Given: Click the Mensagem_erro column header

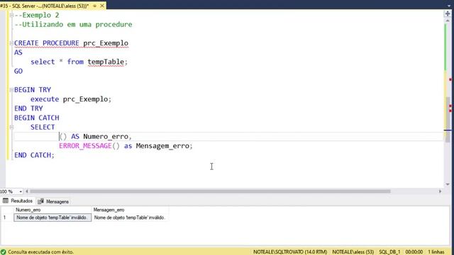Looking at the screenshot, I should click(x=130, y=210).
